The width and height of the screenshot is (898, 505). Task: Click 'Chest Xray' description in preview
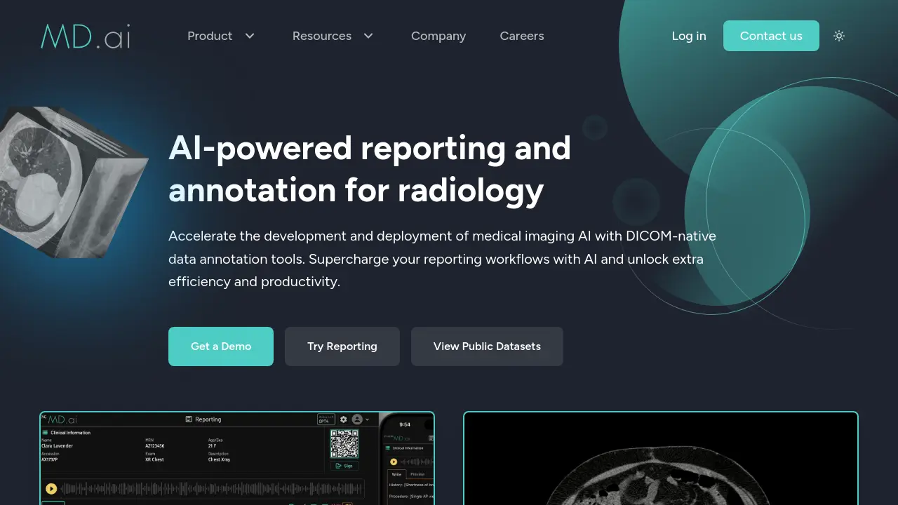[x=219, y=459]
